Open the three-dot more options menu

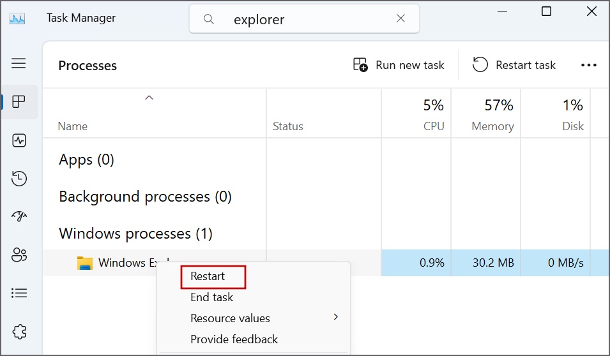pyautogui.click(x=588, y=65)
